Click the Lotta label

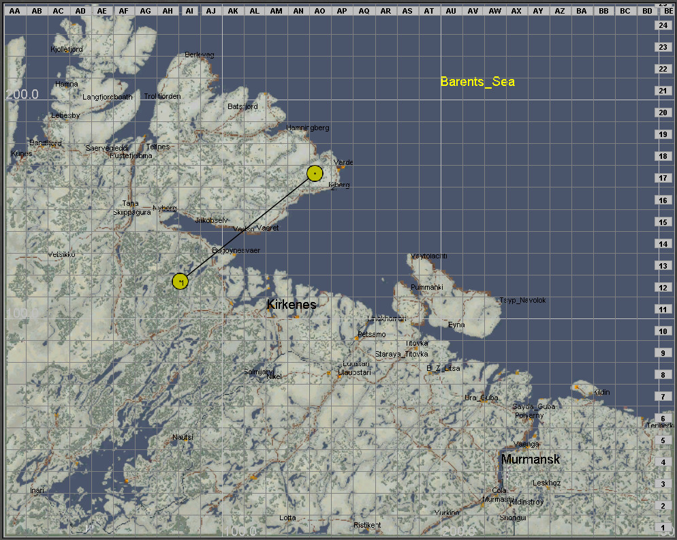click(287, 517)
